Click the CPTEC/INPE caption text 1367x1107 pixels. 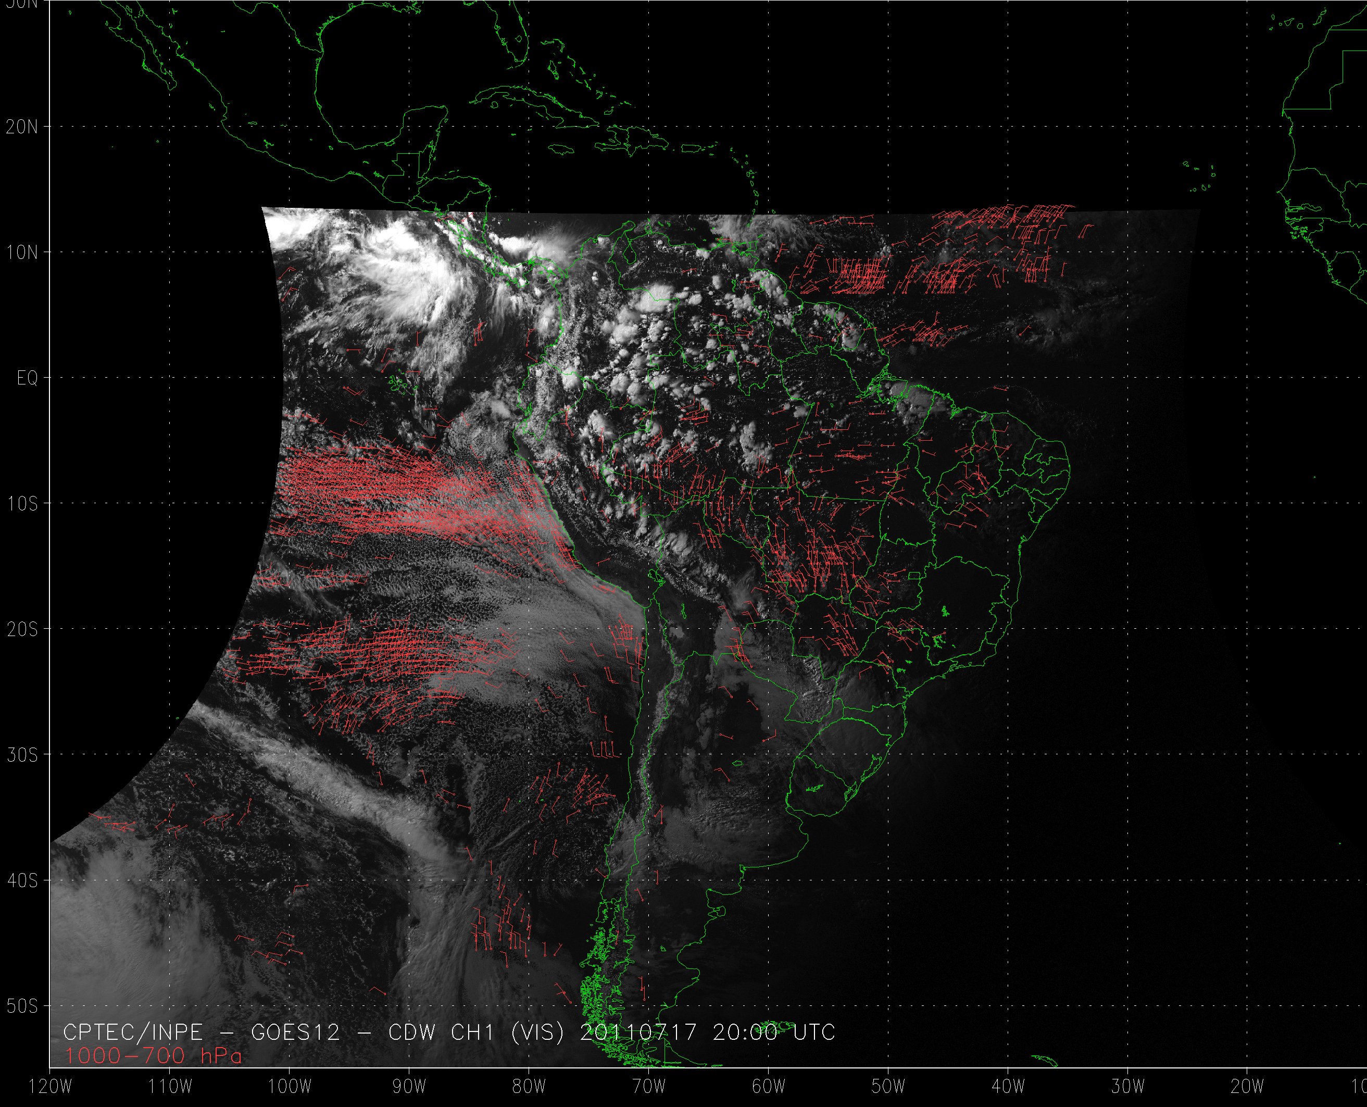coord(133,1033)
